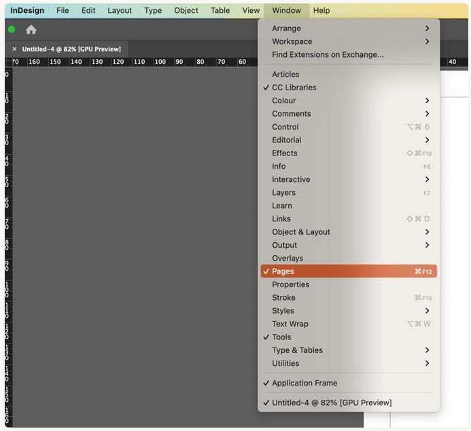Open the InDesign application menu

click(27, 10)
